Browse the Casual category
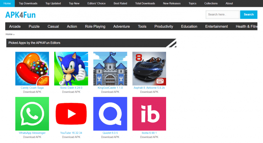This screenshot has width=263, height=143. click(x=53, y=26)
